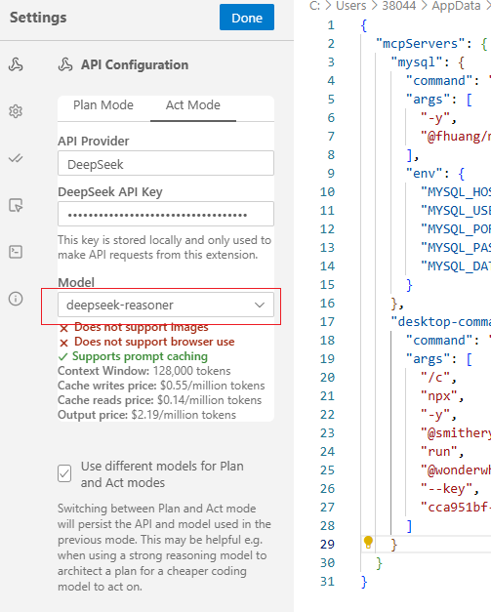
Task: Click the "Supports prompt caching" text
Action: [140, 356]
